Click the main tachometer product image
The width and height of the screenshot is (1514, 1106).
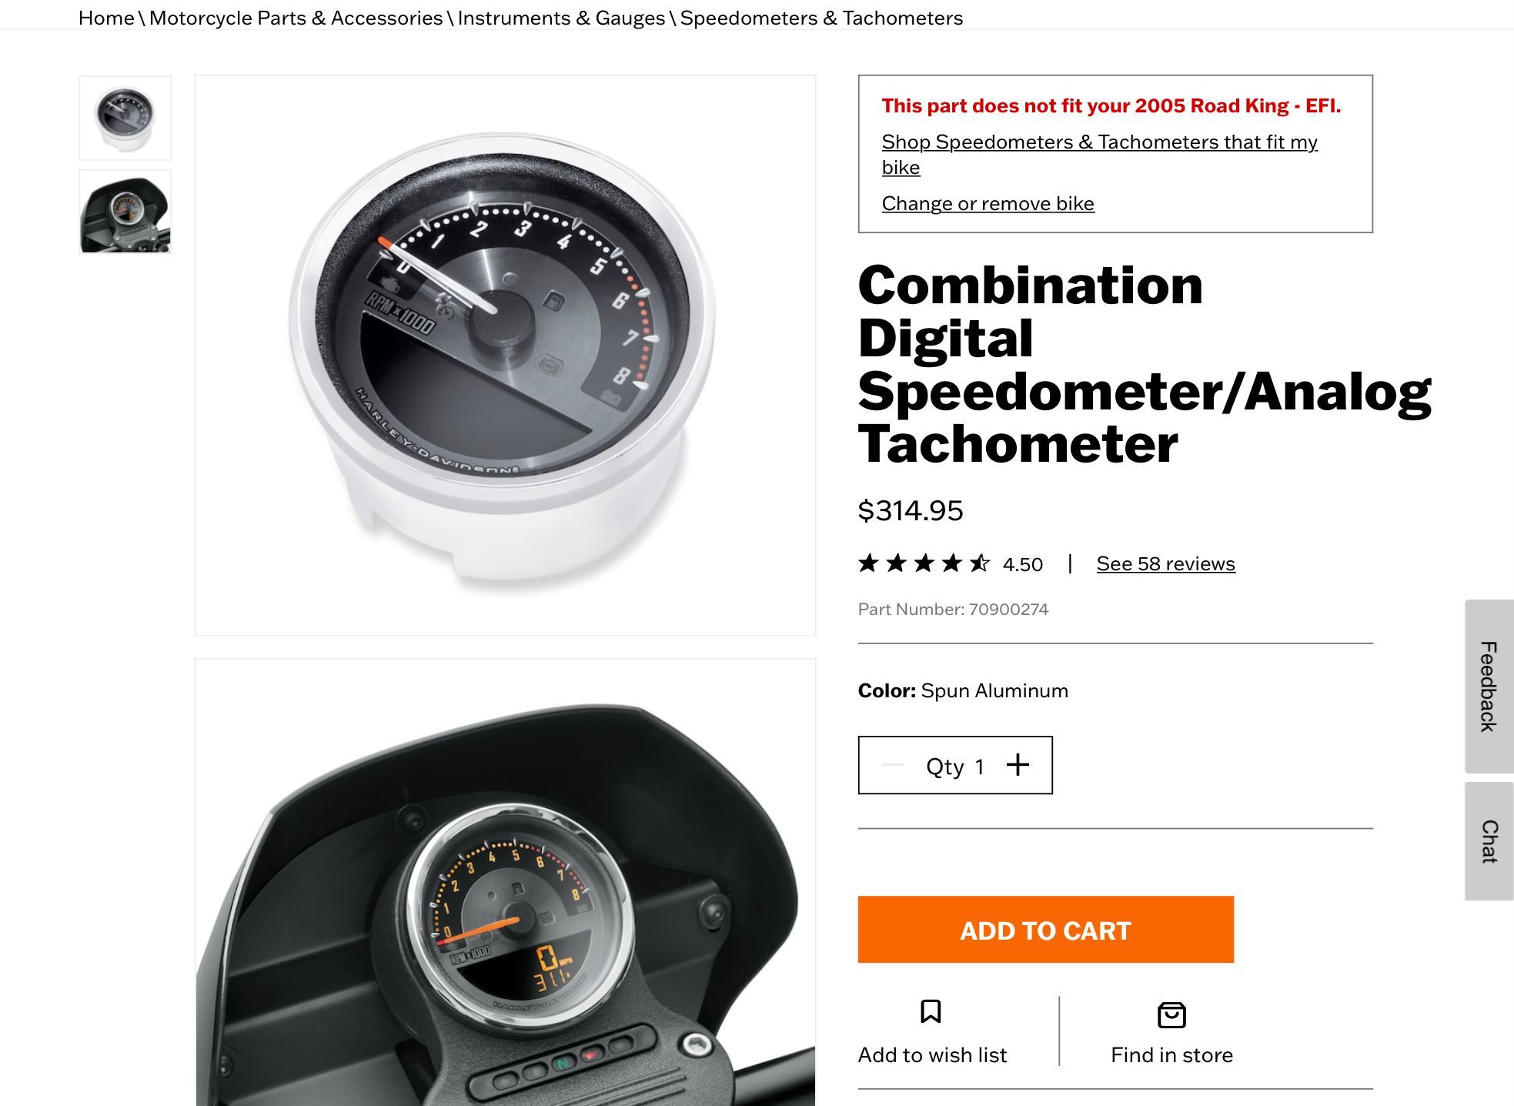pyautogui.click(x=505, y=355)
